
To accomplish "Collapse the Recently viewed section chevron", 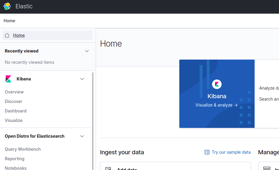I will coord(87,51).
